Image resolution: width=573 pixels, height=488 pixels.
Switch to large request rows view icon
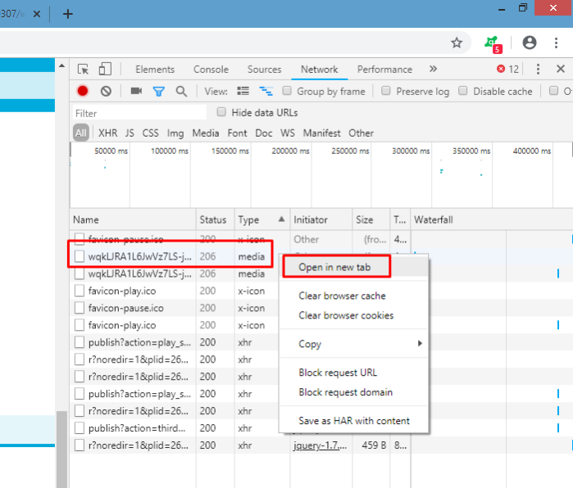point(243,91)
